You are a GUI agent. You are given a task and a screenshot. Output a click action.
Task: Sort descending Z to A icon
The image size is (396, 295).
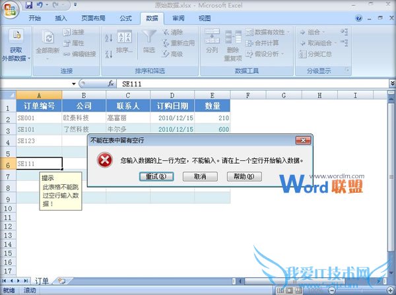point(109,54)
